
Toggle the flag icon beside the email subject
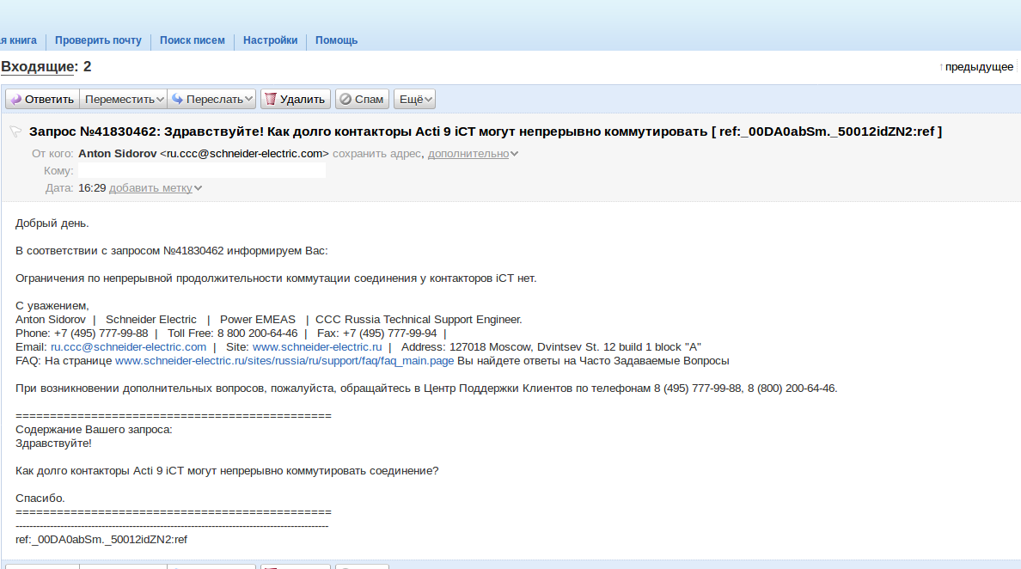pos(15,132)
